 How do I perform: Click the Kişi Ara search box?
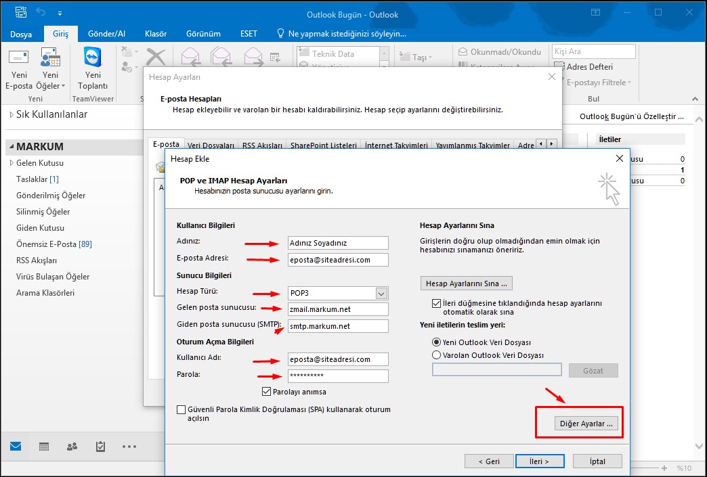click(x=594, y=51)
